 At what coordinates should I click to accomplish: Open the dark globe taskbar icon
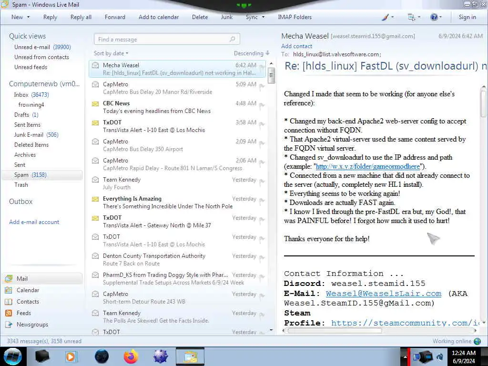coord(102,356)
